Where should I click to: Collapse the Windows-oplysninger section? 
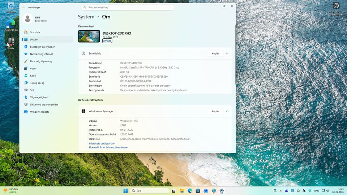click(227, 111)
